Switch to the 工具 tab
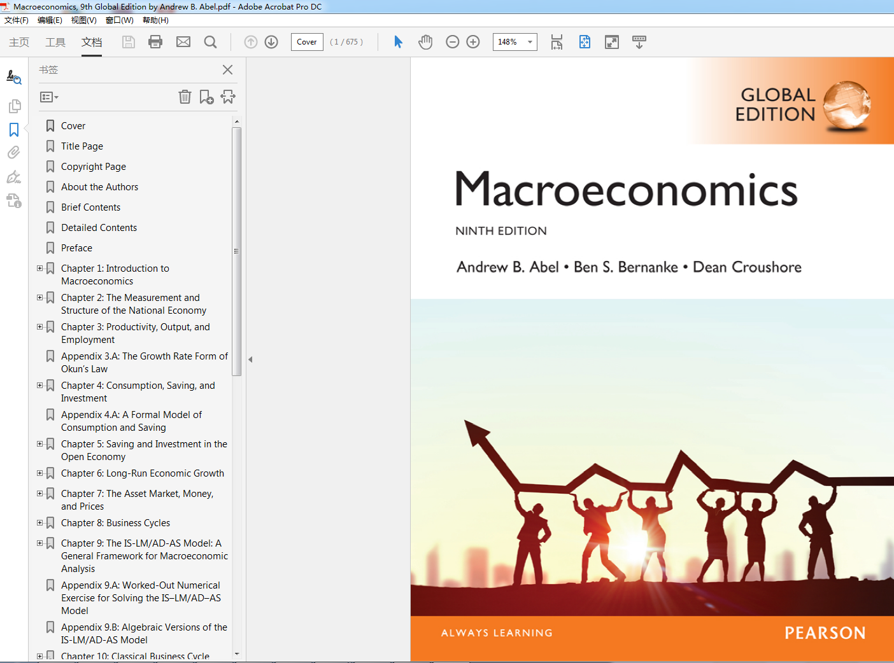Image resolution: width=894 pixels, height=663 pixels. pyautogui.click(x=55, y=42)
